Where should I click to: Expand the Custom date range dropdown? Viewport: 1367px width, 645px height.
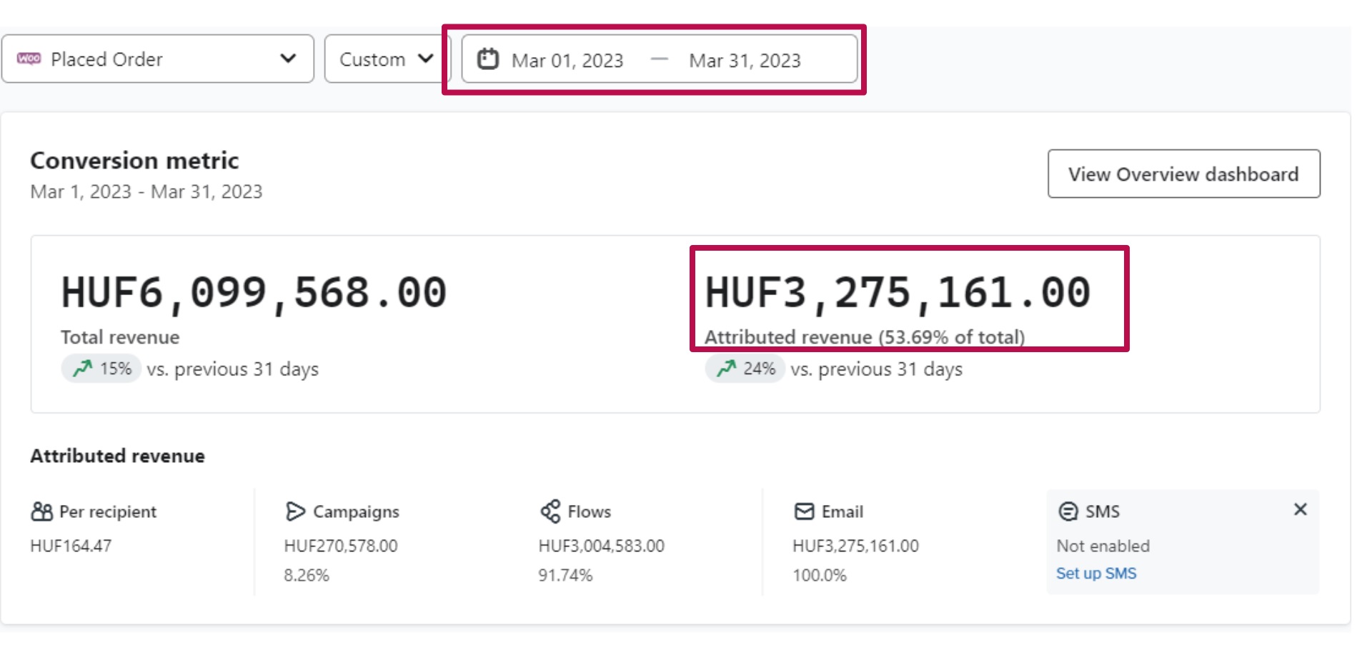point(386,59)
